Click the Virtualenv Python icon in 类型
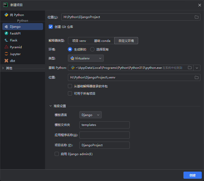 pyautogui.click(x=72, y=58)
